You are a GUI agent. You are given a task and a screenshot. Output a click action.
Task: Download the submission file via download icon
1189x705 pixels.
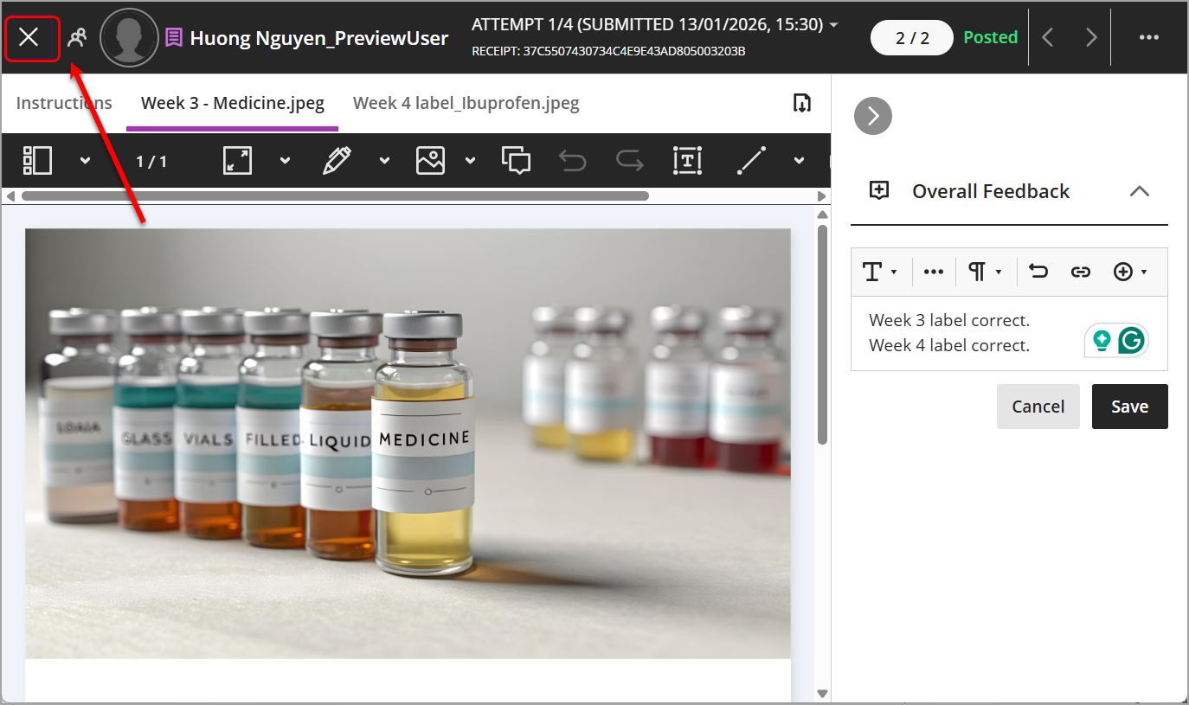tap(802, 104)
